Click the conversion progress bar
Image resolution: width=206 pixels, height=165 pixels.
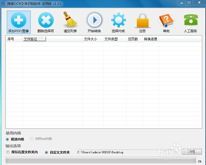101,160
